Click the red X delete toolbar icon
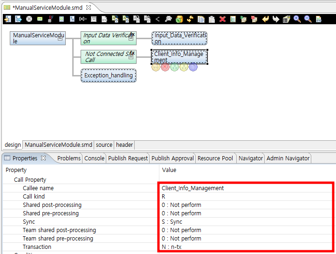The width and height of the screenshot is (336, 254). click(x=222, y=19)
